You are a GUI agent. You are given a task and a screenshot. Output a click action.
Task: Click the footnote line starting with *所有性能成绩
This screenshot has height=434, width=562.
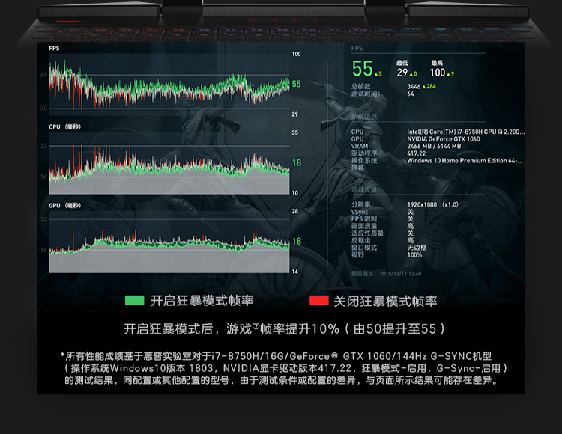pyautogui.click(x=276, y=356)
